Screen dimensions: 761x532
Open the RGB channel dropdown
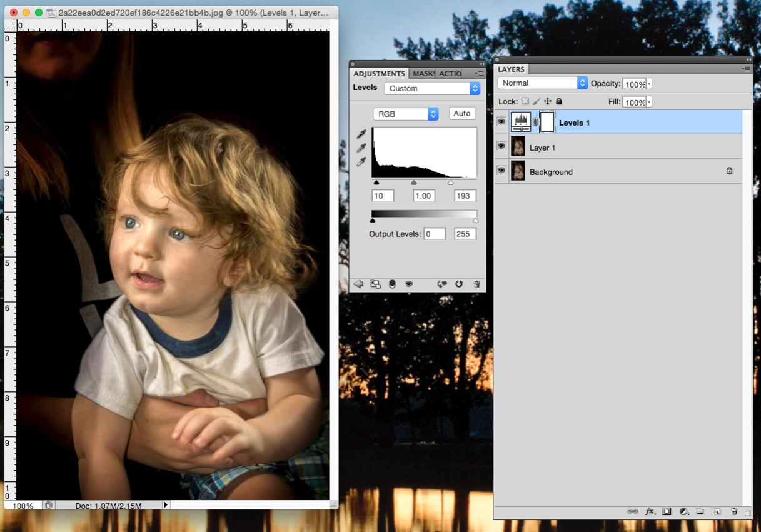[x=406, y=114]
